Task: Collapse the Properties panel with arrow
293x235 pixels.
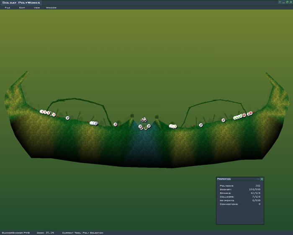Action: tap(258, 179)
